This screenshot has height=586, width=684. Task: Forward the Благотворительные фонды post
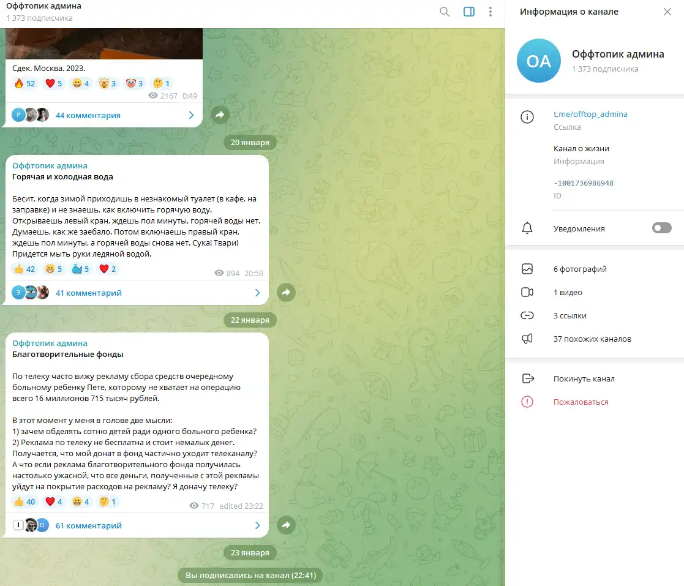(x=286, y=525)
